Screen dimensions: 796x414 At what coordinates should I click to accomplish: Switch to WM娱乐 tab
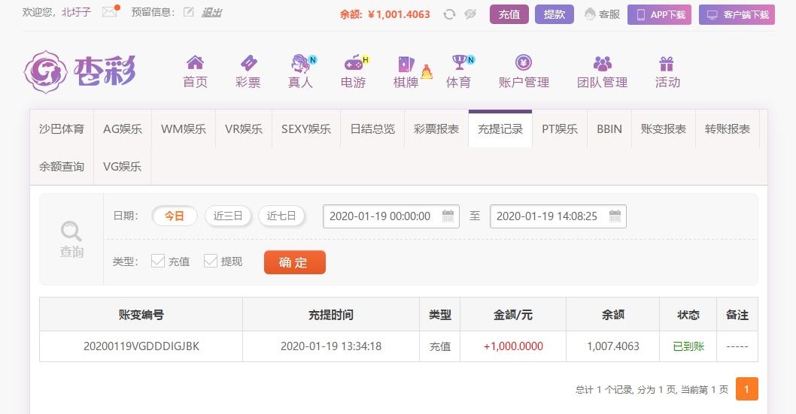coord(184,129)
